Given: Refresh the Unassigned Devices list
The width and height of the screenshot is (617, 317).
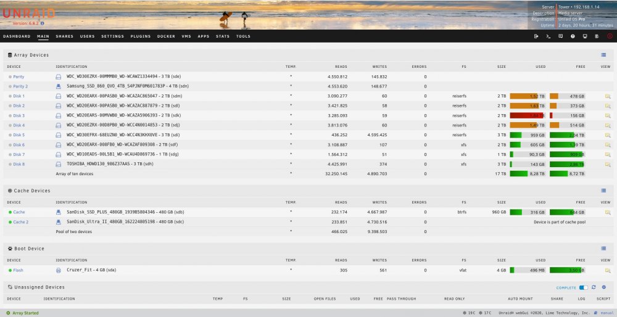Looking at the screenshot, I should pos(594,287).
